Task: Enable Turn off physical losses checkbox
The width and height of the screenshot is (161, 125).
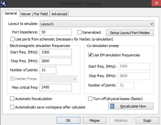Action: 90,99
